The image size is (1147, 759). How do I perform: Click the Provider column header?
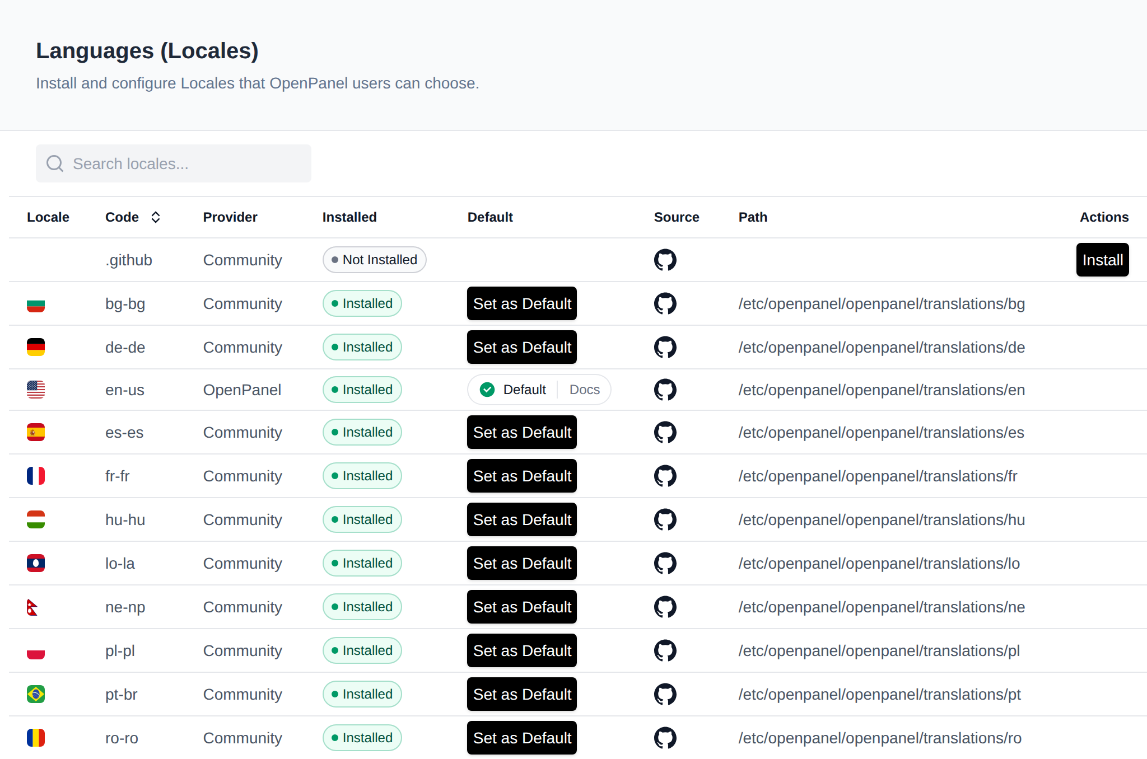[x=230, y=217]
